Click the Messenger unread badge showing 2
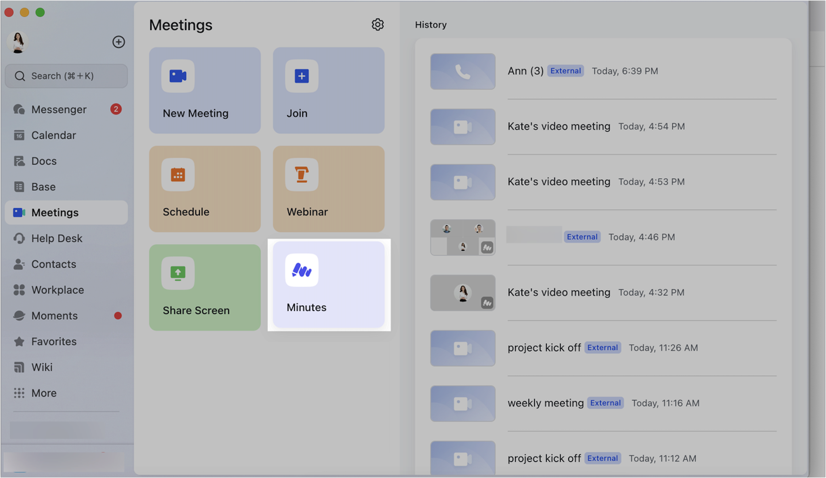 [116, 109]
